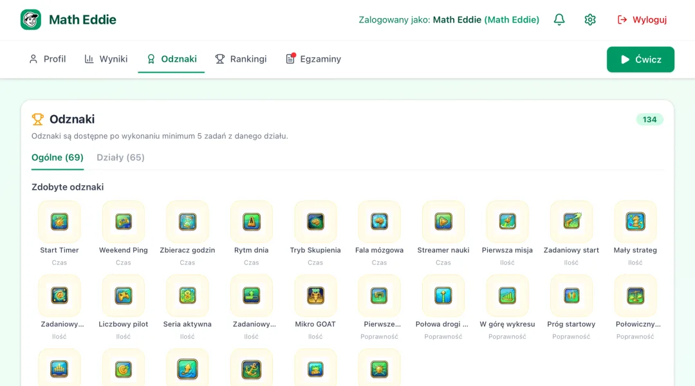Switch to the Działy (65) badges tab
The image size is (695, 386).
click(120, 158)
